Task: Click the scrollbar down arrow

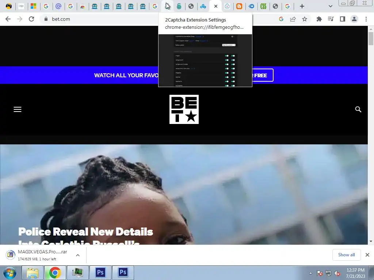Action: pos(371,241)
